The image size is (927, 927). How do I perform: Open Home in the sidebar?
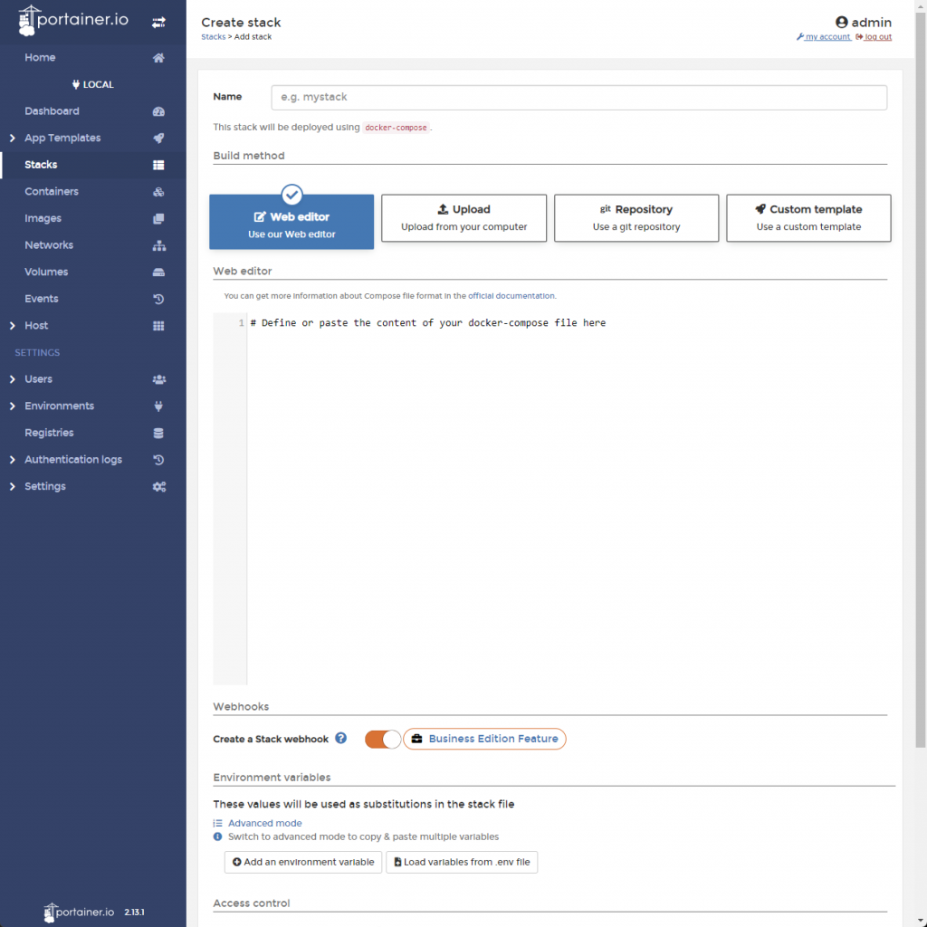(x=40, y=57)
